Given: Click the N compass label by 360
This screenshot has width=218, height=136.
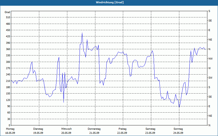Looking at the screenshot, I should coord(209,49).
